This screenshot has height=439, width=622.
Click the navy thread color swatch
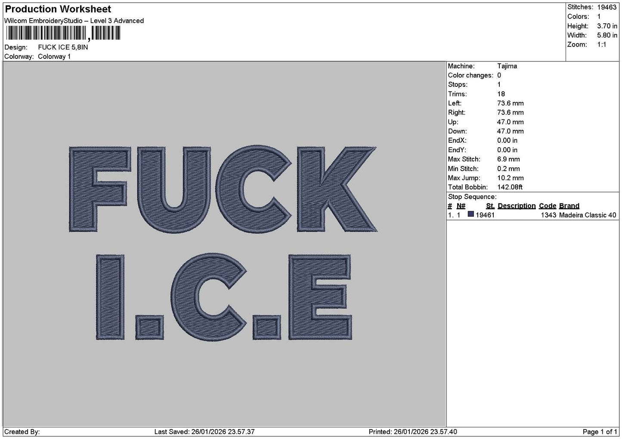(x=471, y=215)
